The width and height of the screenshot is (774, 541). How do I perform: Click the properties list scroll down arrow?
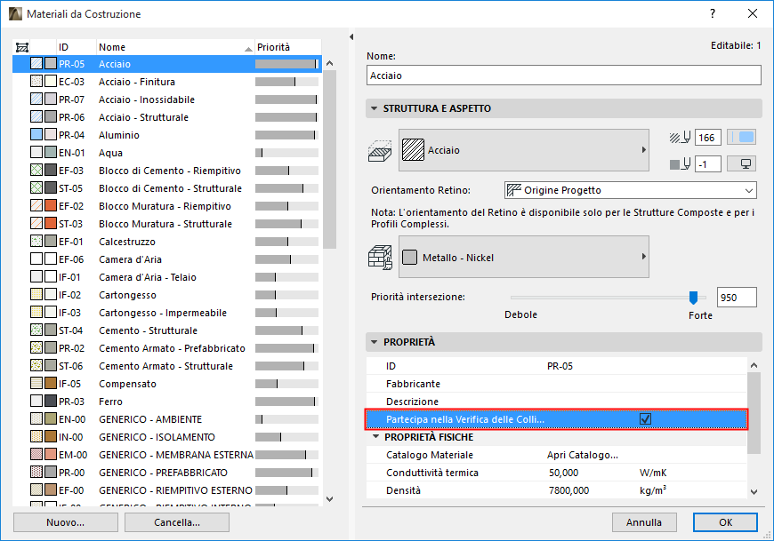tap(754, 491)
